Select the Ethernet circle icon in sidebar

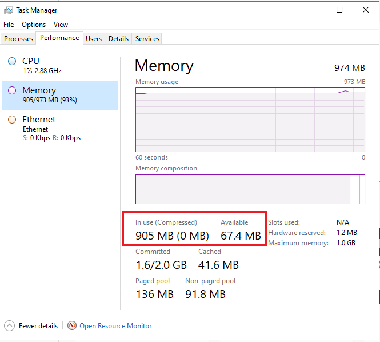tap(12, 120)
